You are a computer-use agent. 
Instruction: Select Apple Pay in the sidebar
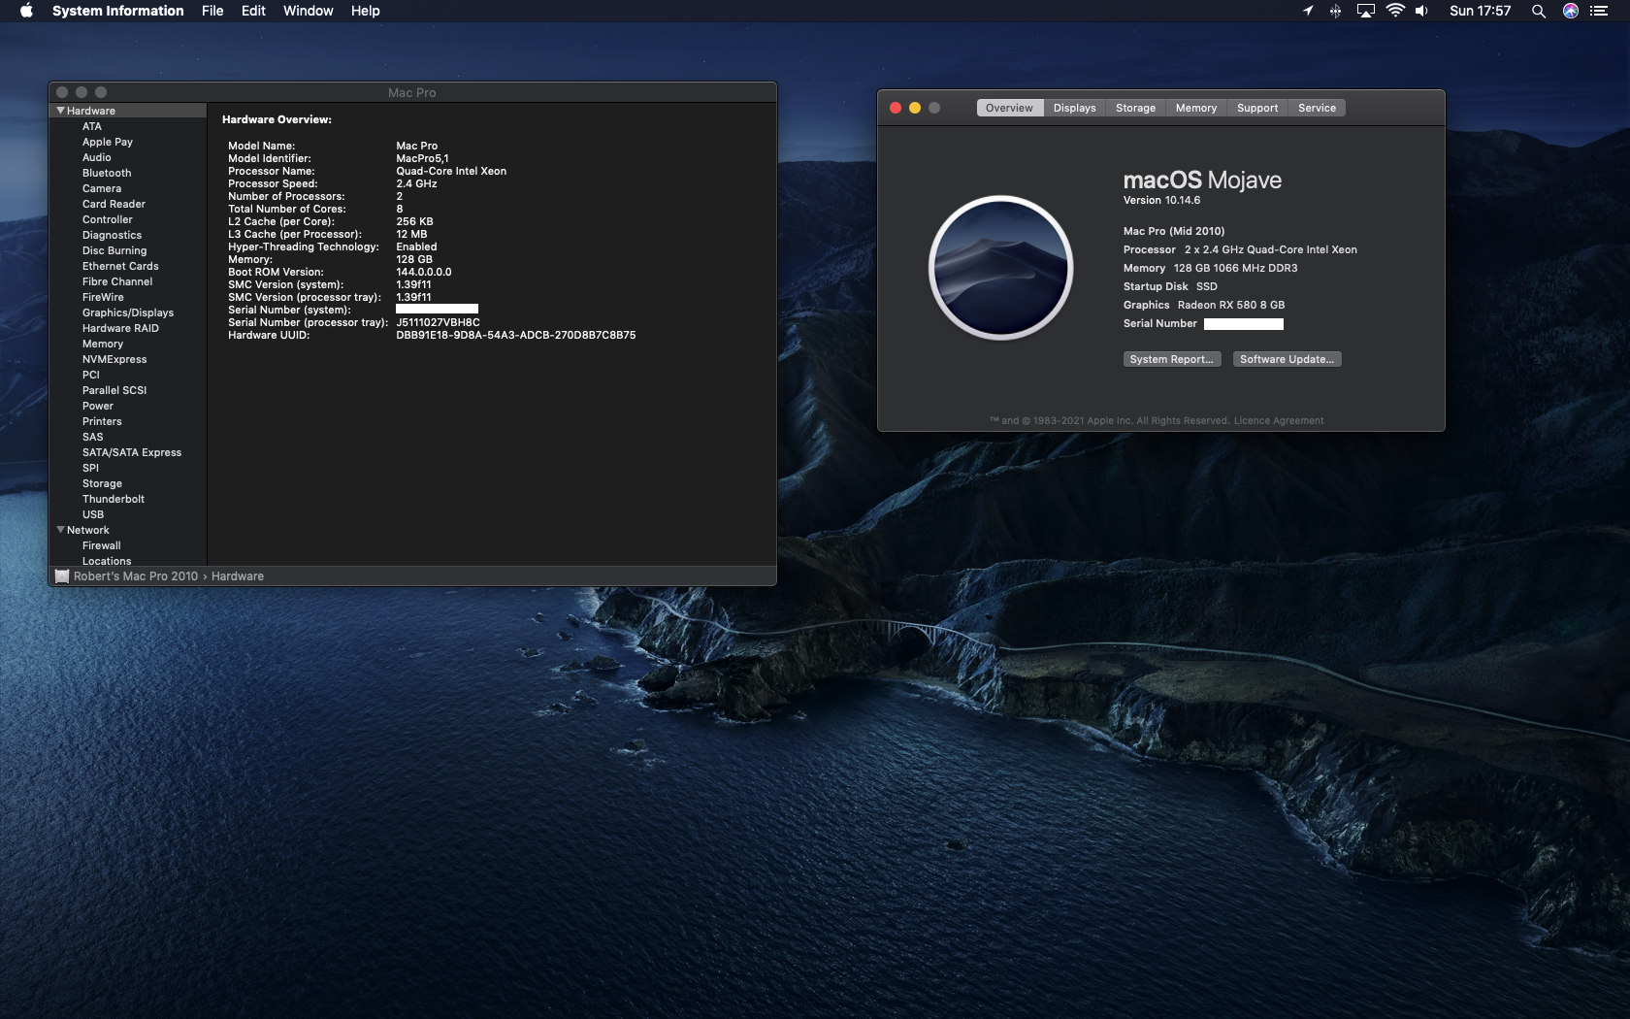(x=108, y=142)
